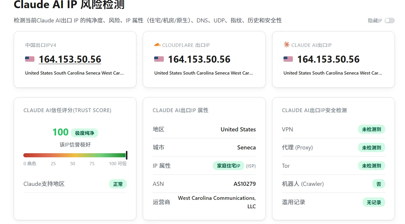Open the underlined IP link under 中国出口IPV4
Viewport: 405px width, 224px height.
pos(70,59)
